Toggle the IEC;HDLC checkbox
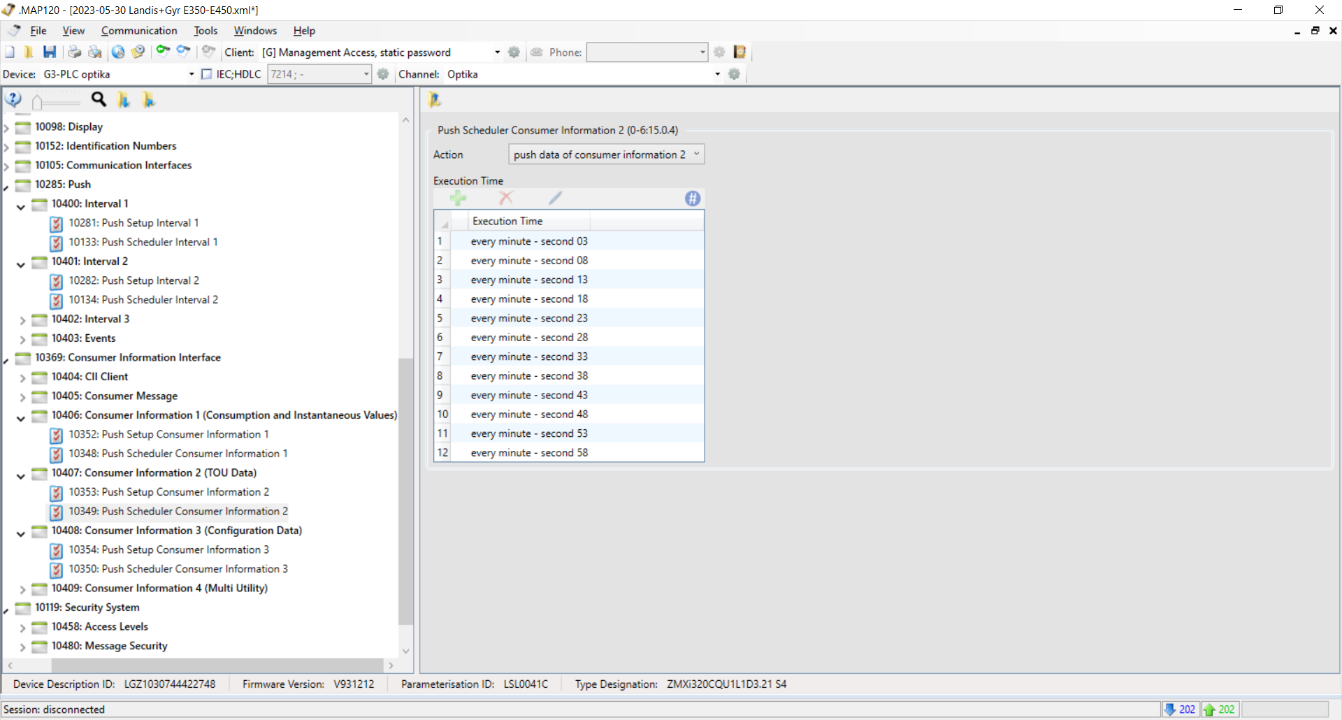The width and height of the screenshot is (1342, 720). pyautogui.click(x=207, y=74)
